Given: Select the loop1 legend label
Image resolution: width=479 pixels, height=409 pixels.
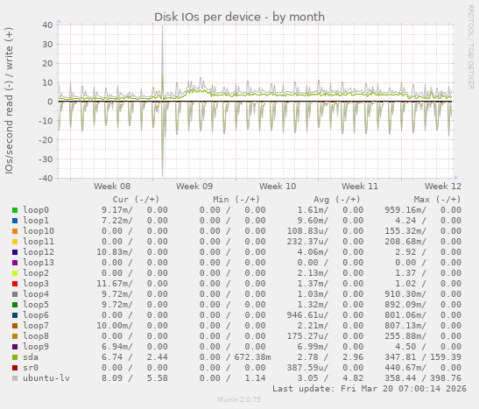Looking at the screenshot, I should coord(36,220).
